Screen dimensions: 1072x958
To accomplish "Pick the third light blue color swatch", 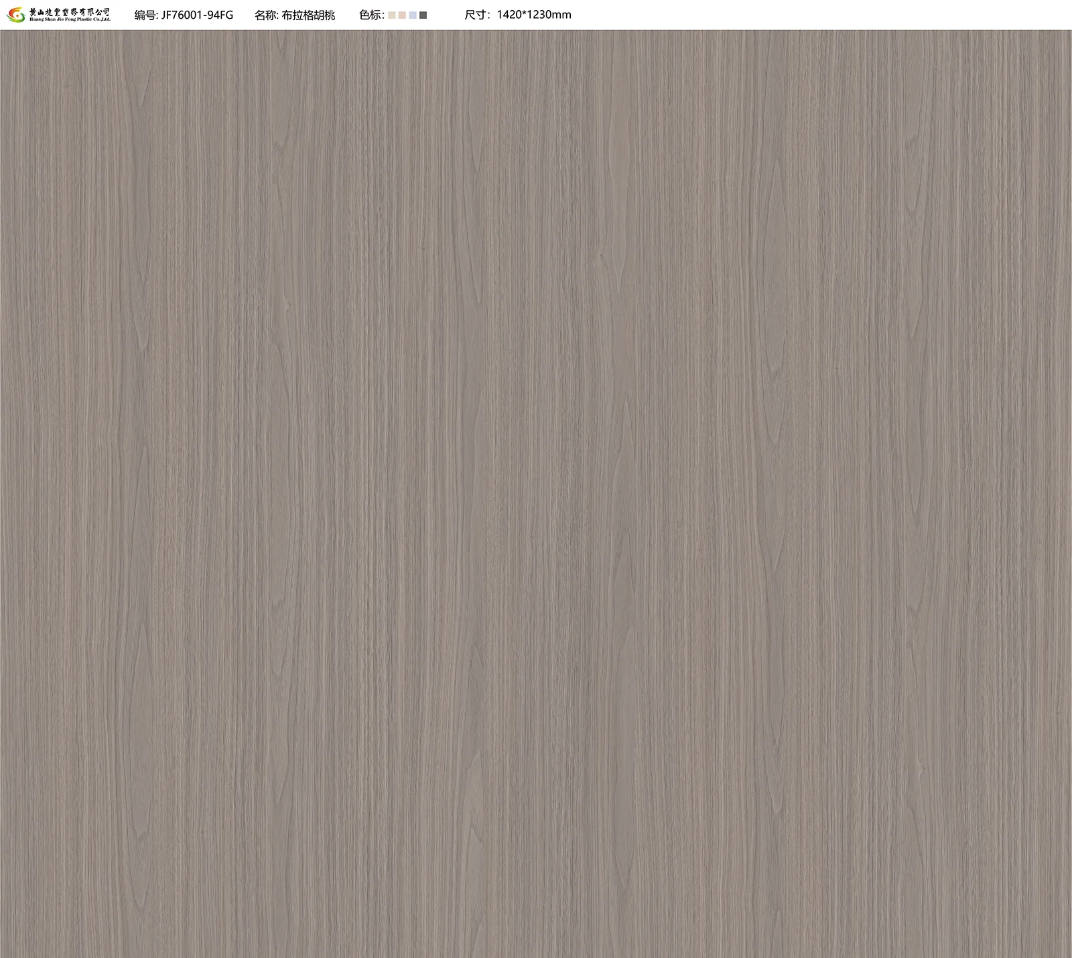I will click(x=413, y=15).
